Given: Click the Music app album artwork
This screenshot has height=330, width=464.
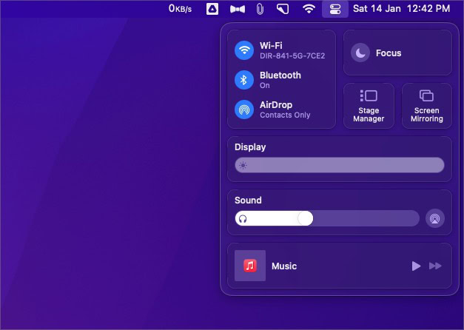Looking at the screenshot, I should (250, 266).
